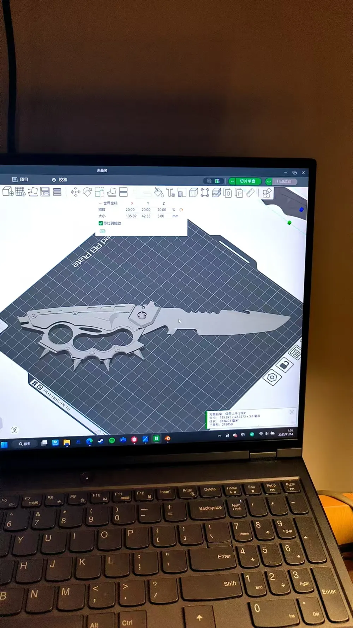The height and width of the screenshot is (628, 353).
Task: Click the toolbar icon right of Text tool
Action: [x=182, y=193]
